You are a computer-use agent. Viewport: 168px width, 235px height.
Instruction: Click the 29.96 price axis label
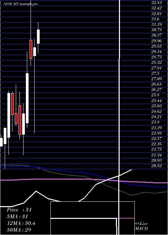[x=157, y=41]
